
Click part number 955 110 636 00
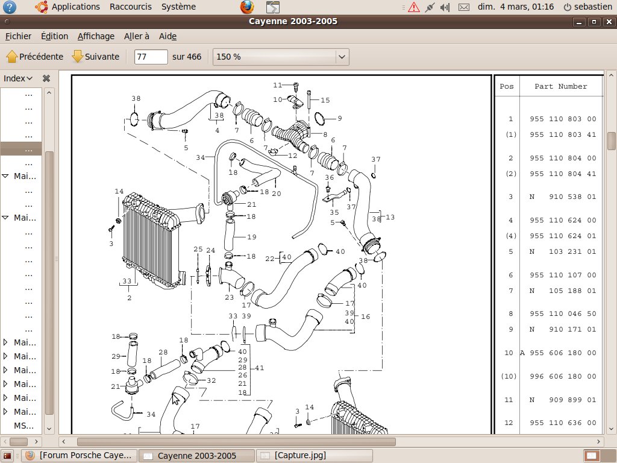[563, 423]
